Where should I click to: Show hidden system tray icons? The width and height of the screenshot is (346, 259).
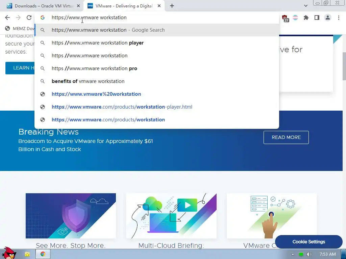point(293,254)
